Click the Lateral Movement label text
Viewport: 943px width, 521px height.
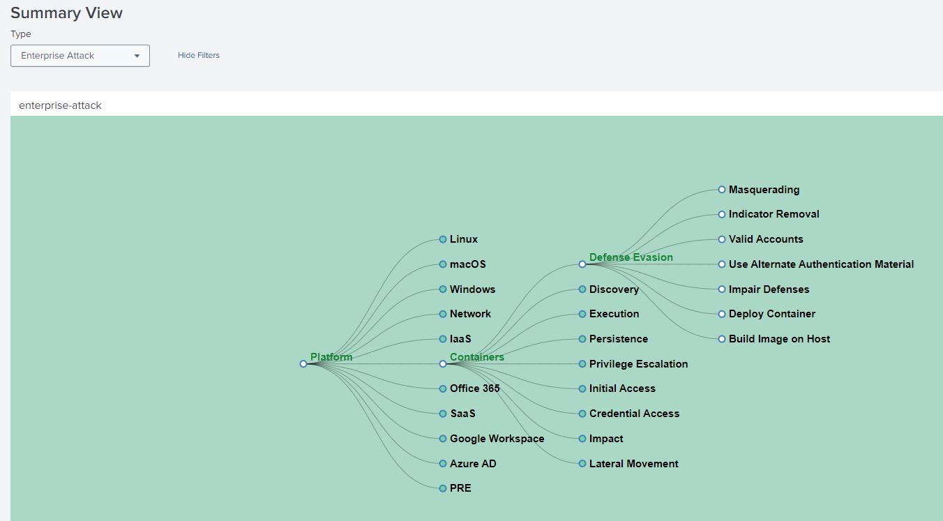(634, 464)
